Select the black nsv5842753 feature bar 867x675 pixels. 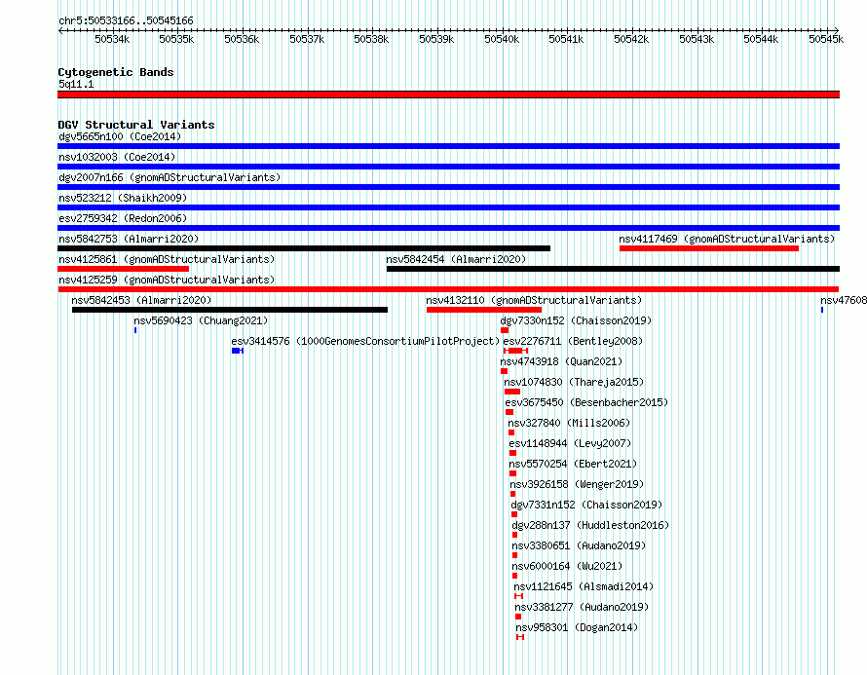(x=304, y=248)
